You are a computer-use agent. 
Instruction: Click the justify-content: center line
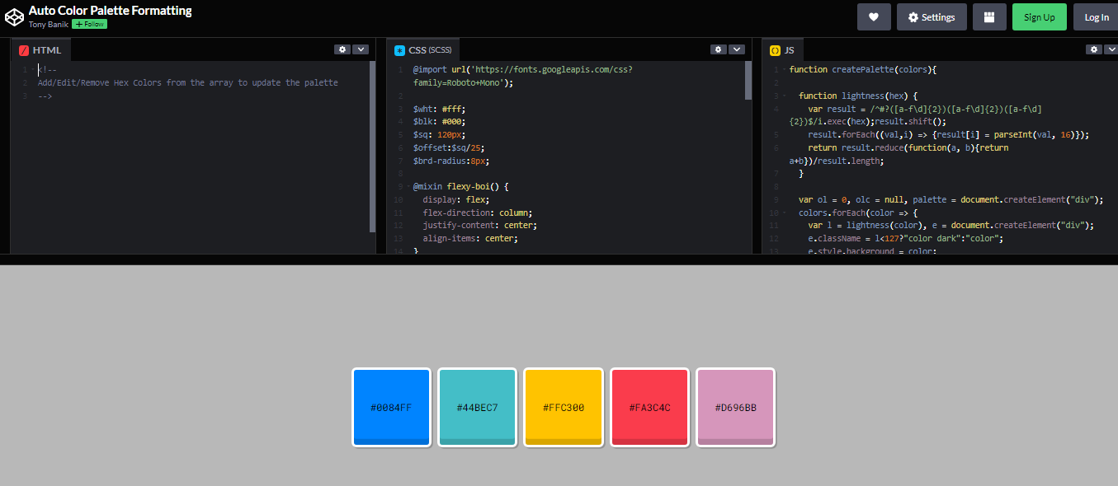click(480, 225)
